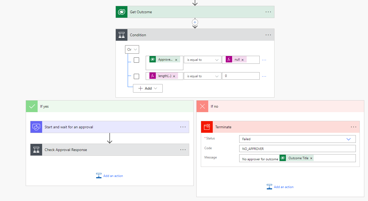
Task: Click the insert step plus icon below Get Outcome
Action: point(195,22)
